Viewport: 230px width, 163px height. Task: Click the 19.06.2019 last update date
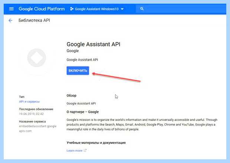[31, 114]
